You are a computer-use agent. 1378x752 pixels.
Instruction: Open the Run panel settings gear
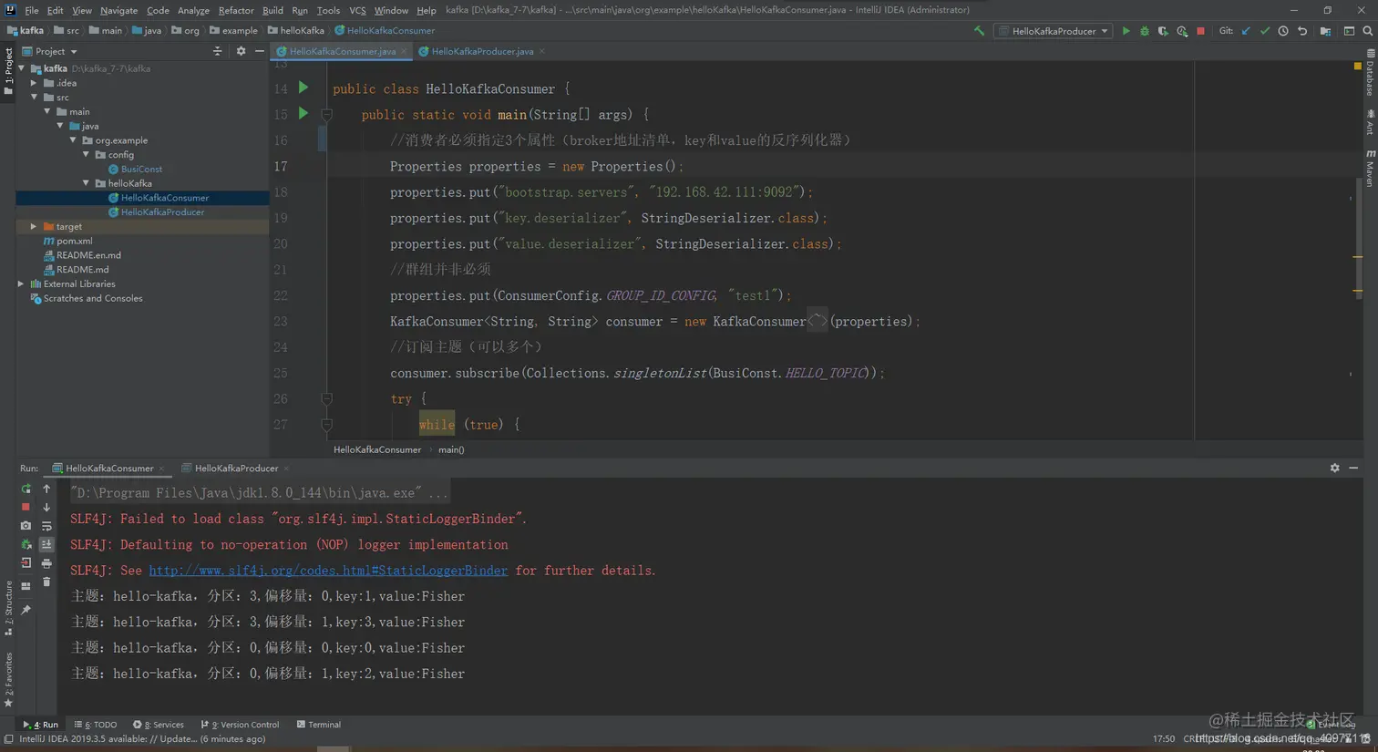1334,468
